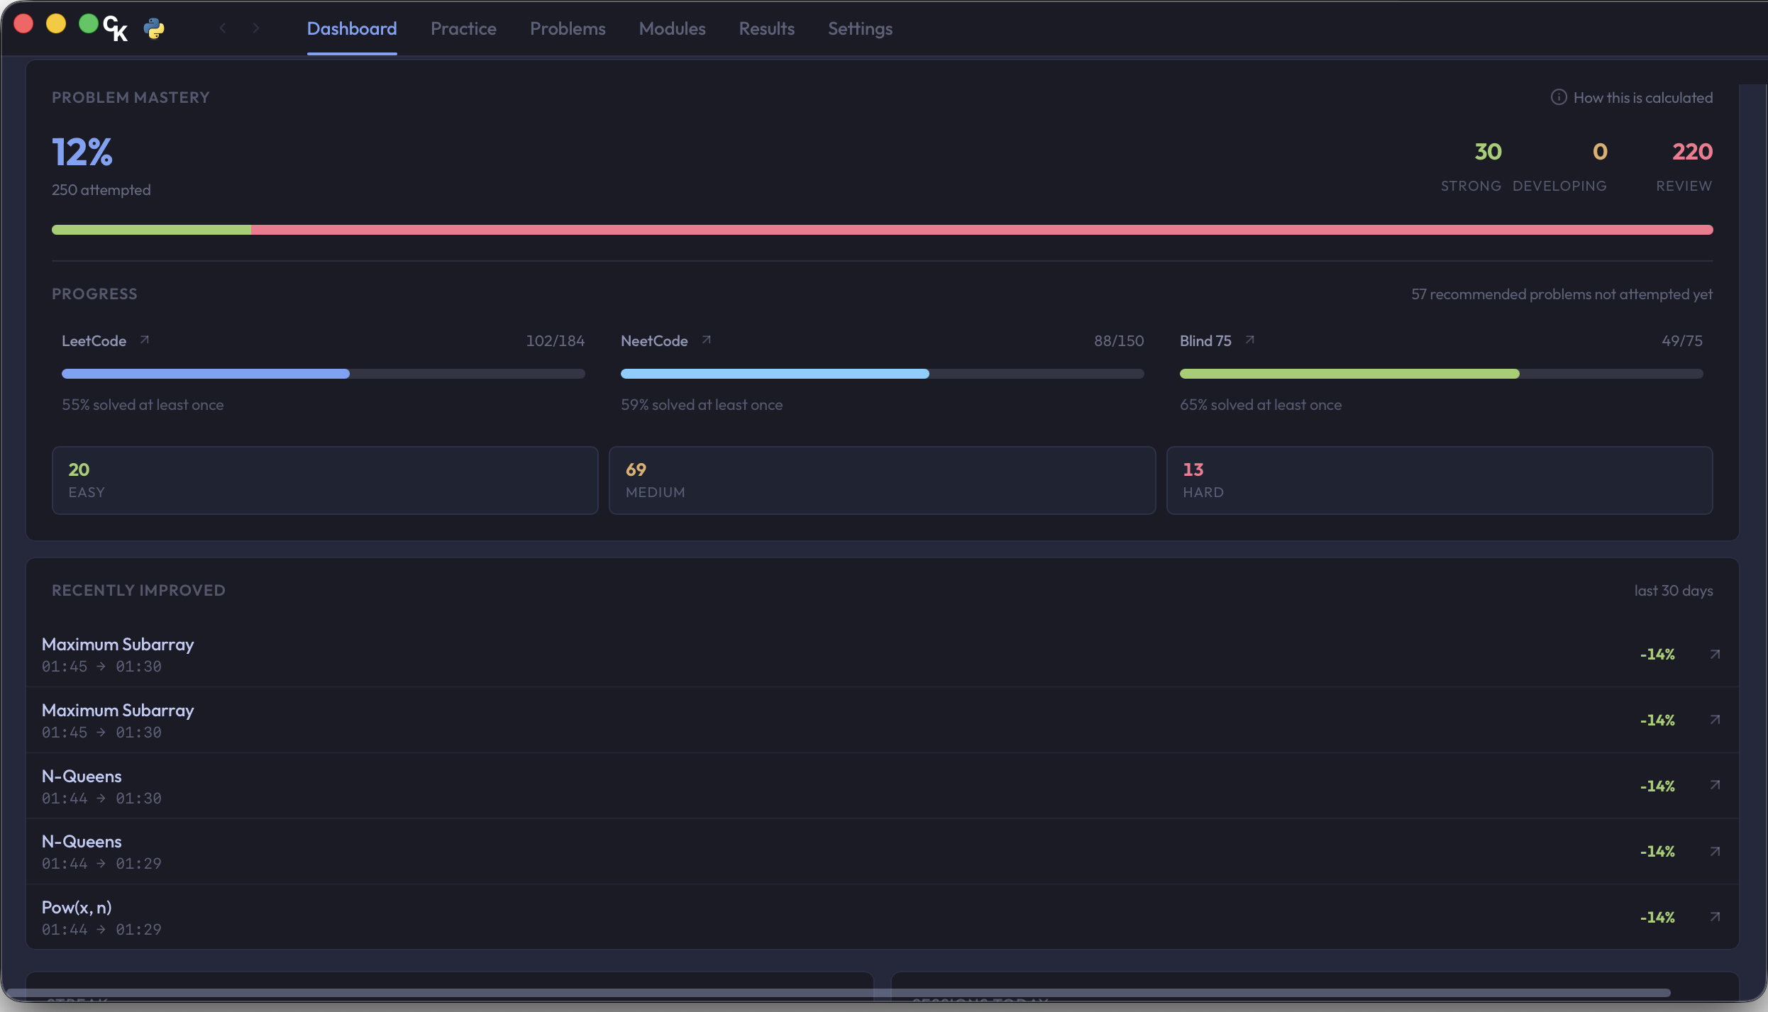
Task: Open Blind 75 list via arrow icon
Action: pyautogui.click(x=1250, y=340)
